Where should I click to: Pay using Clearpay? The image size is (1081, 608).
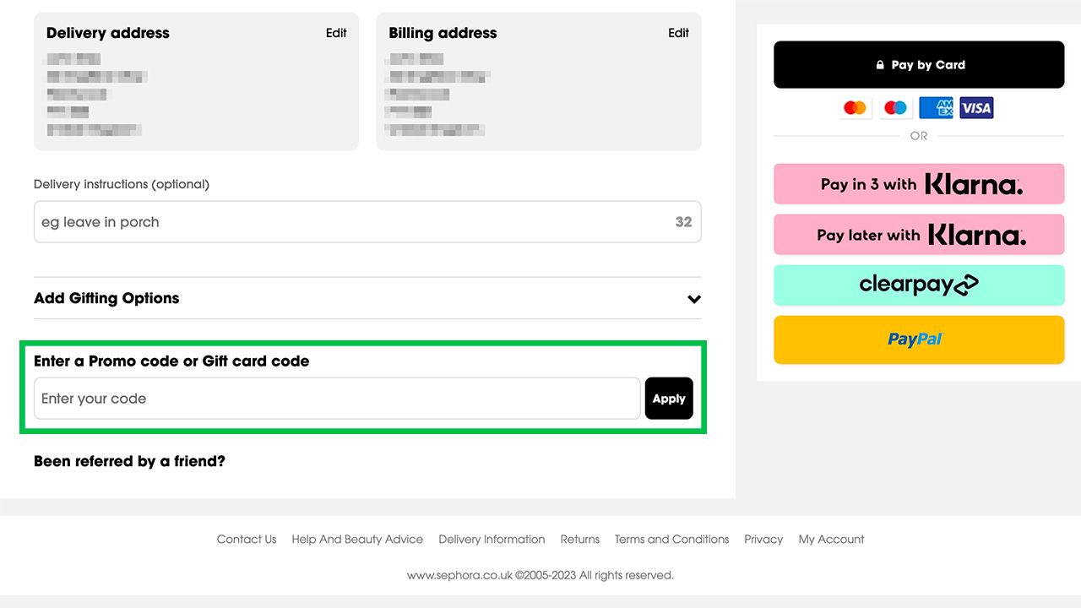click(919, 285)
